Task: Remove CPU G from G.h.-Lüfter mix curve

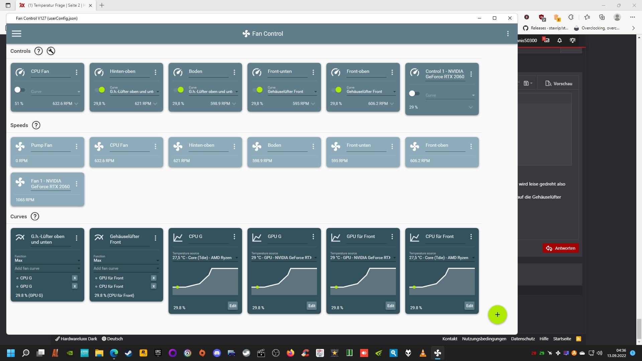Action: click(x=75, y=278)
